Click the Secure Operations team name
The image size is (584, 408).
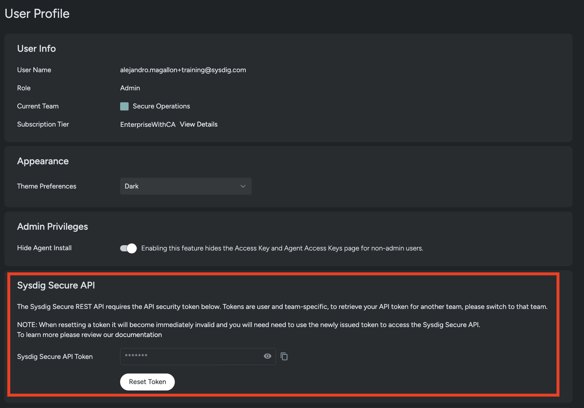(161, 106)
